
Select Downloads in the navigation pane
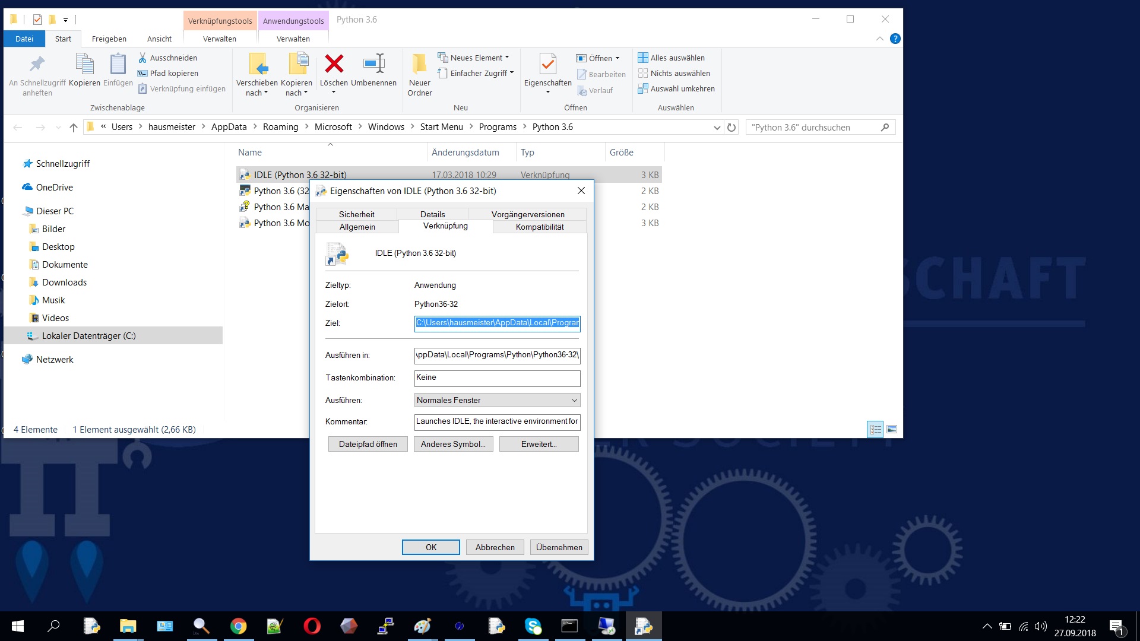(64, 282)
